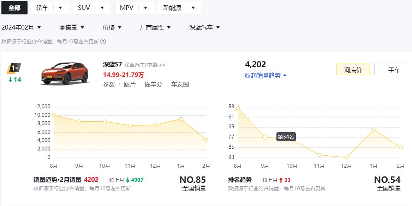Open the 参数 link for 深蓝S7
Screen dimensions: 412x206
109,84
